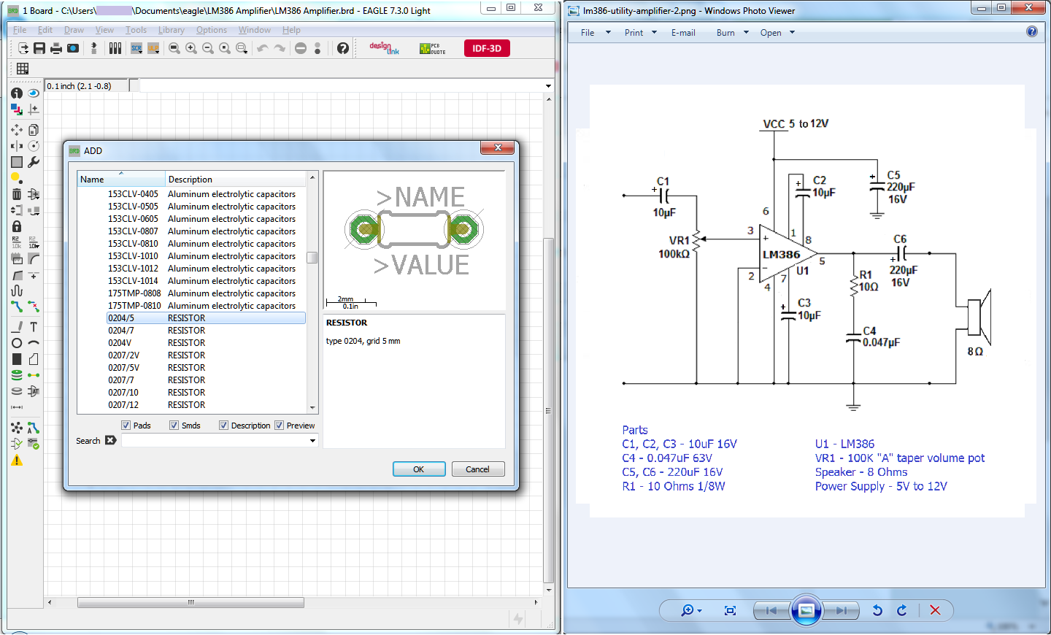This screenshot has height=635, width=1051.
Task: Open the Help question mark icon
Action: tap(343, 48)
